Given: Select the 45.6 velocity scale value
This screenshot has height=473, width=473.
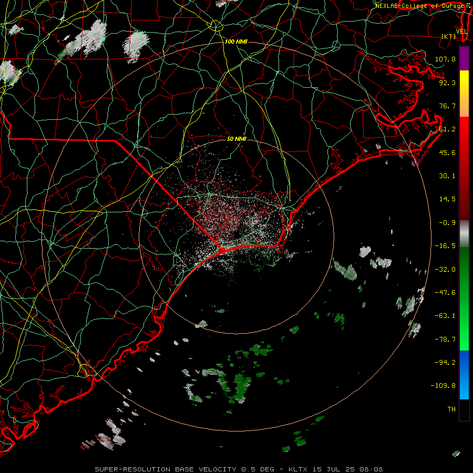Looking at the screenshot, I should [447, 152].
